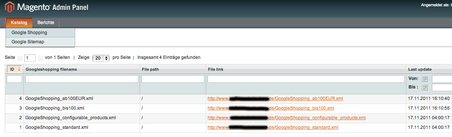Viewport: 452px width, 137px height.
Task: Open the Bis date calendar icon
Action: (x=425, y=87)
